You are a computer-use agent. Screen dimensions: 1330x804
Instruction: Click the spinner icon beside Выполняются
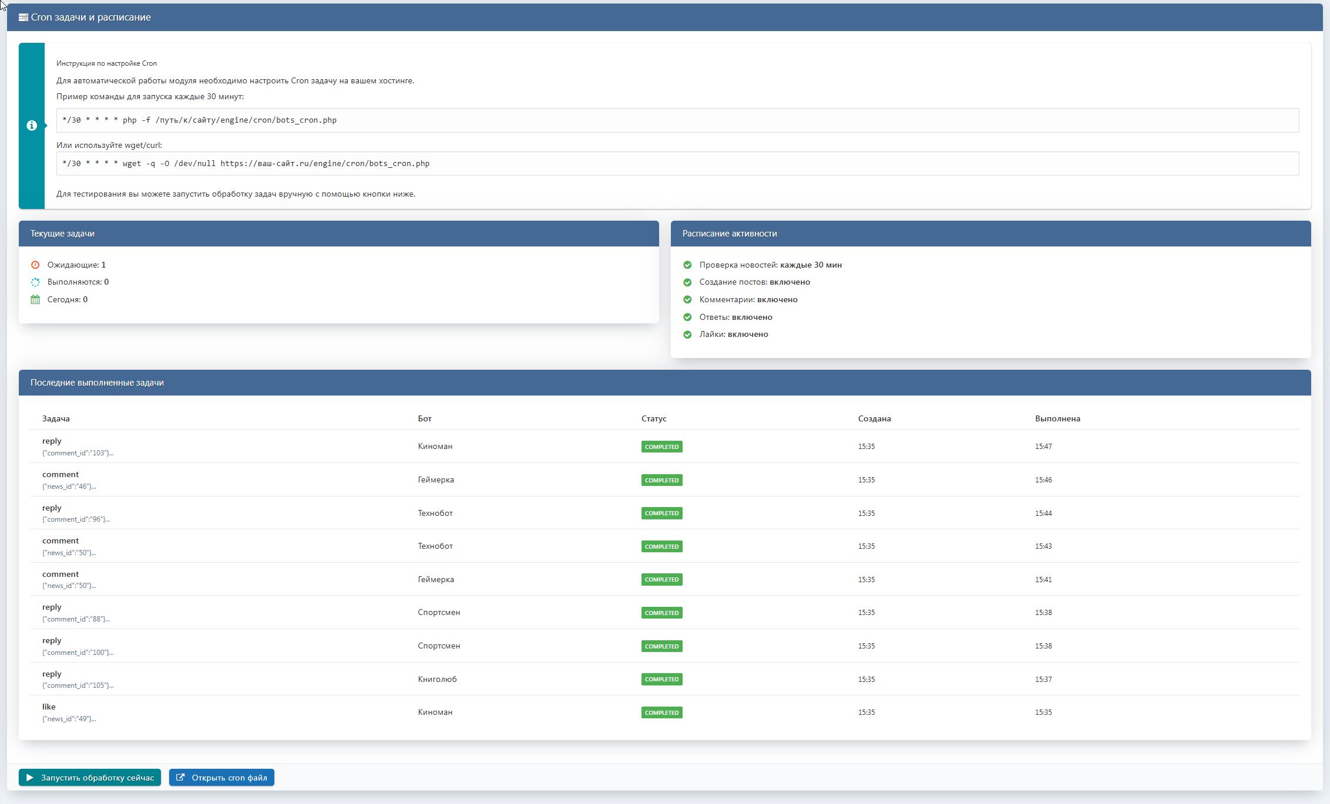click(x=35, y=282)
